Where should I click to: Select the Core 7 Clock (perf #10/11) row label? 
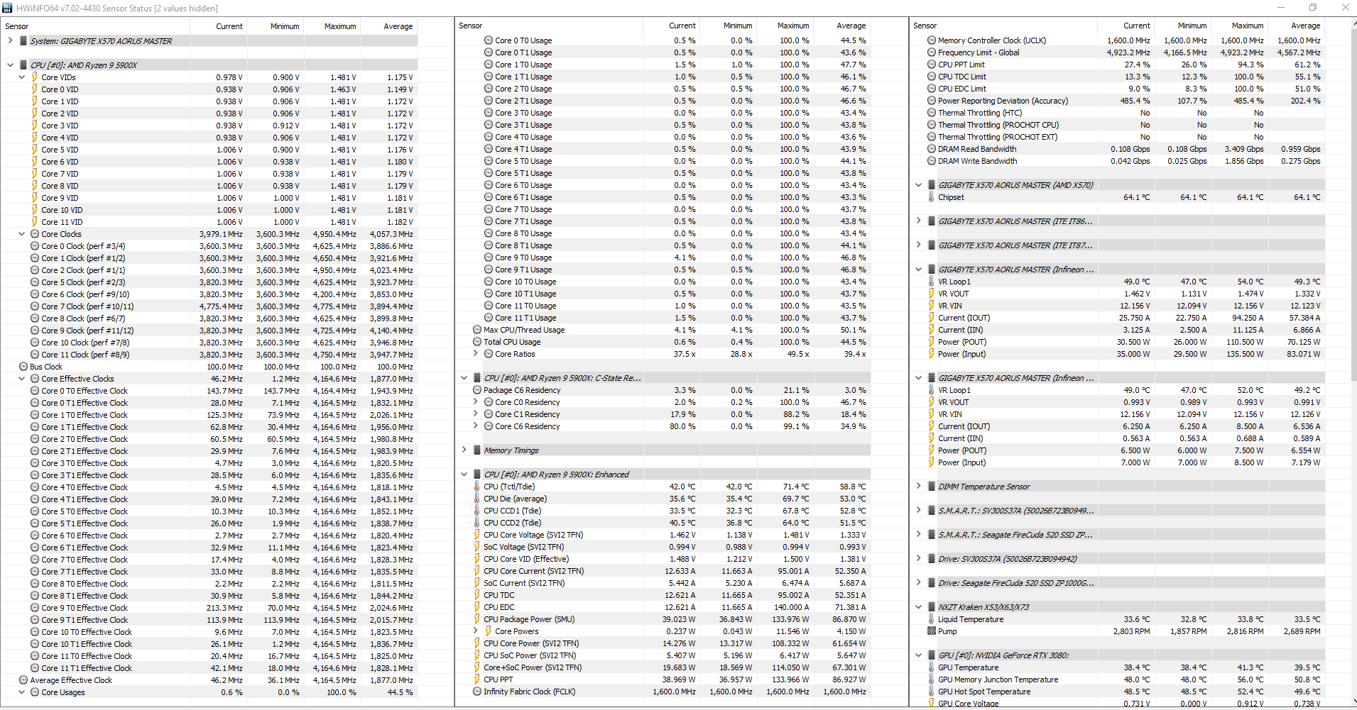(x=87, y=306)
